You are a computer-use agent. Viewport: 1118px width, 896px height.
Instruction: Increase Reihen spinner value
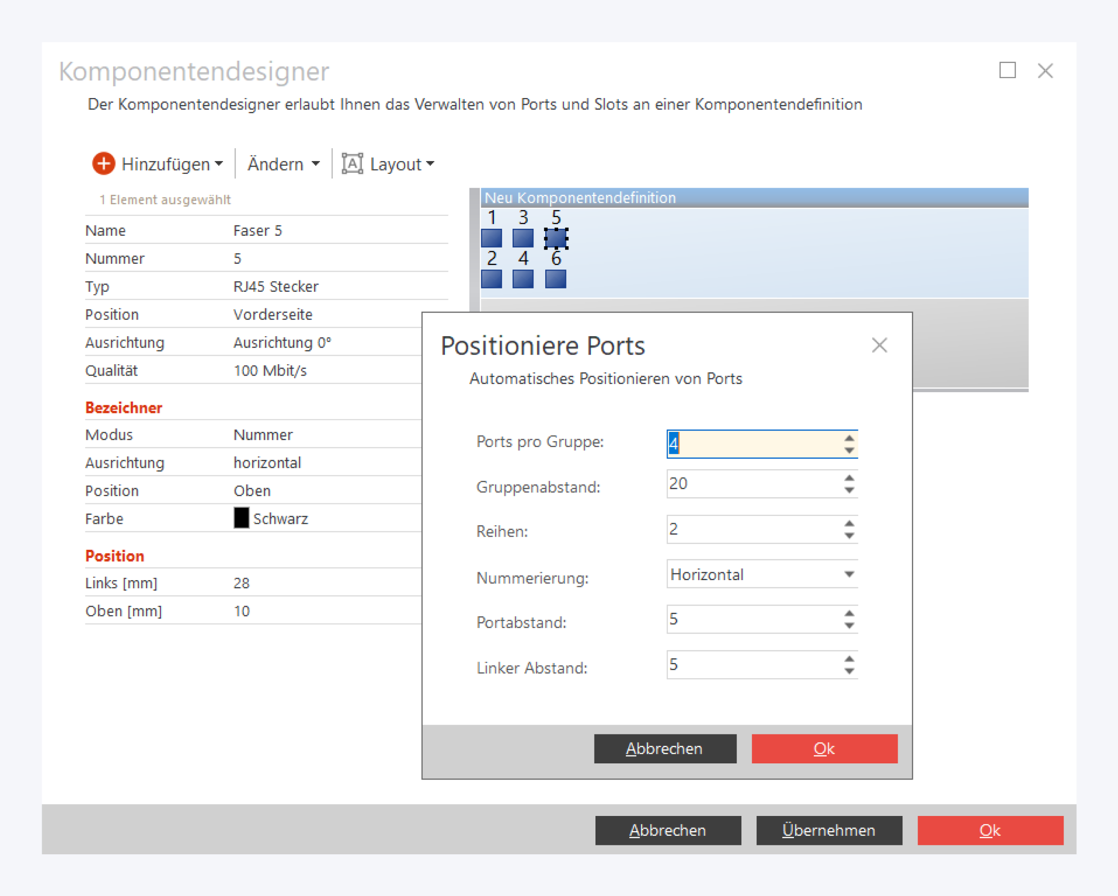coord(849,523)
